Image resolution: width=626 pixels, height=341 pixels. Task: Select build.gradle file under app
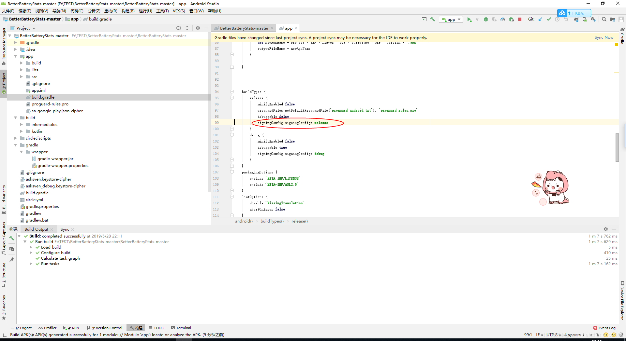[x=43, y=97]
